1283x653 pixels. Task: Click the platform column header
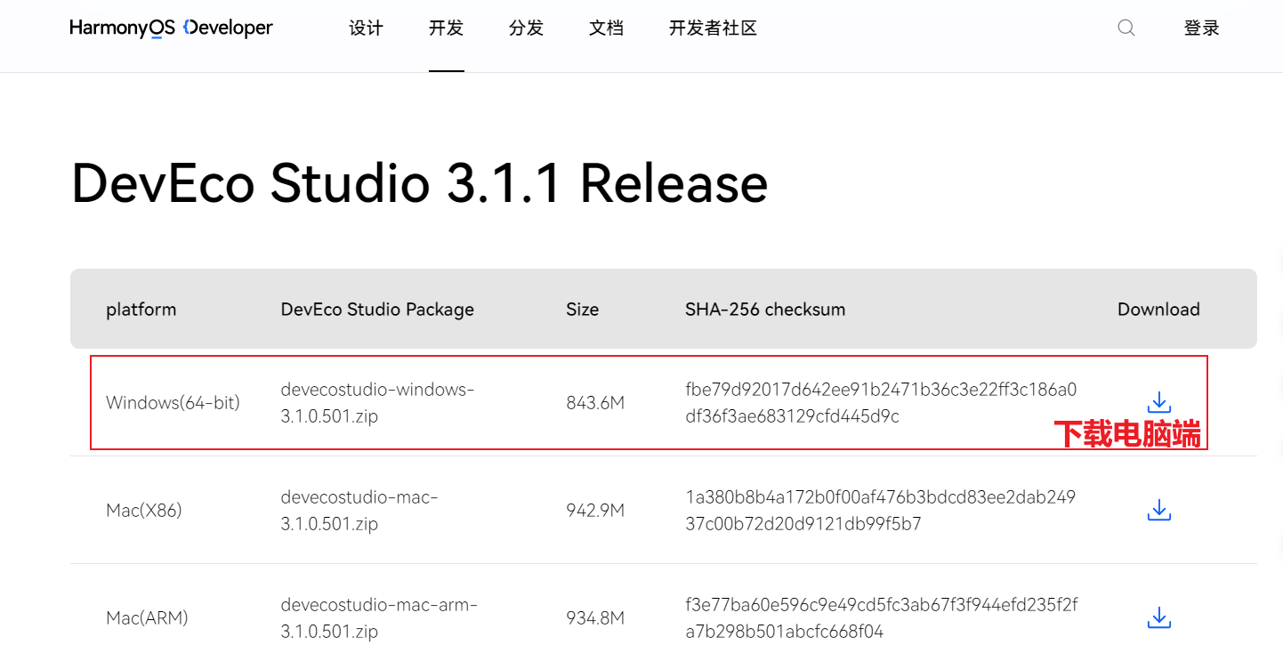pos(141,310)
